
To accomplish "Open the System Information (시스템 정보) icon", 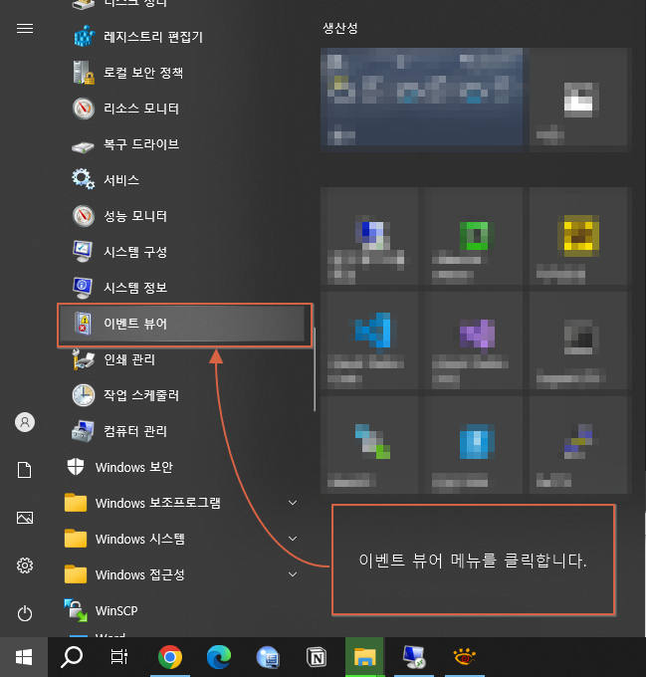I will (83, 288).
